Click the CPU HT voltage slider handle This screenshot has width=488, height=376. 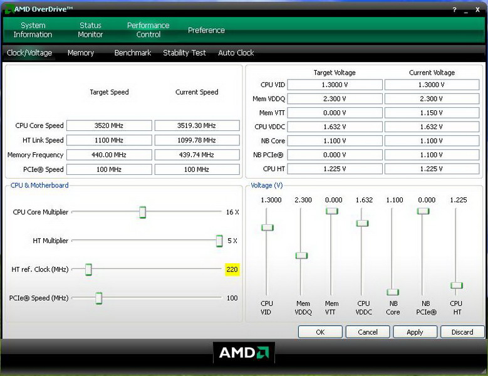tap(457, 285)
